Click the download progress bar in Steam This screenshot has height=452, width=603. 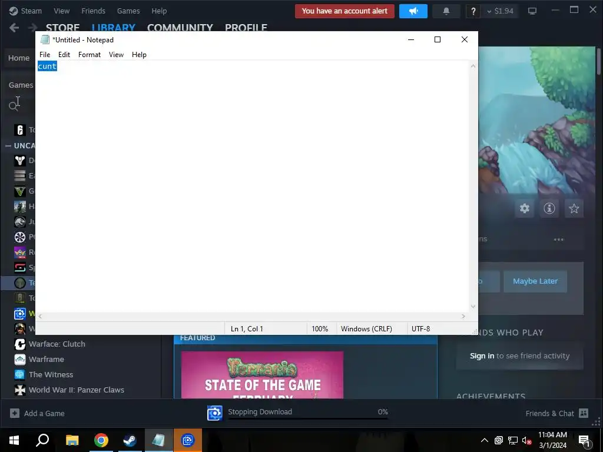308,418
